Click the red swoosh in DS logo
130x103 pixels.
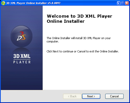(x=21, y=33)
